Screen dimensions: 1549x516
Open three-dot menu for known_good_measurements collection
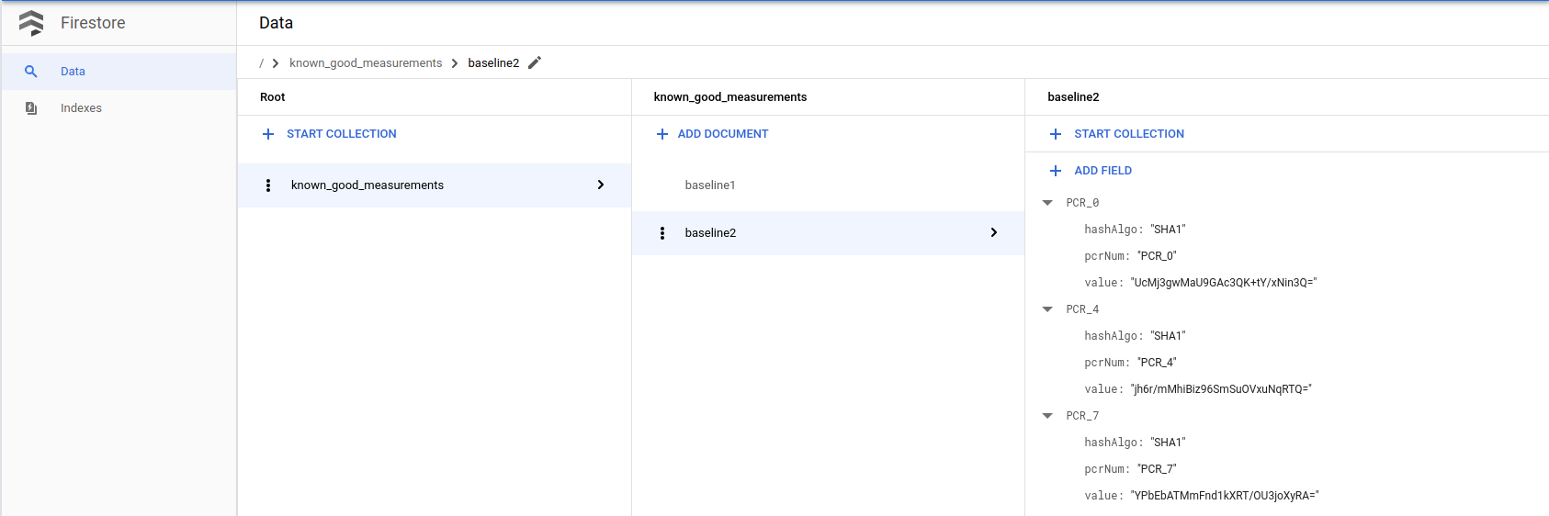tap(268, 185)
